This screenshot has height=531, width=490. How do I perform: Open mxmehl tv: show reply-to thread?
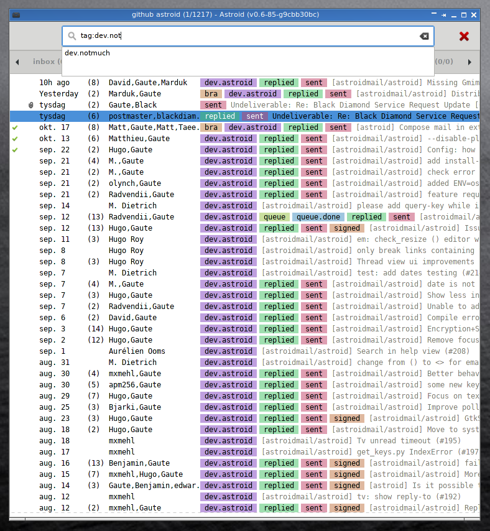point(245,496)
